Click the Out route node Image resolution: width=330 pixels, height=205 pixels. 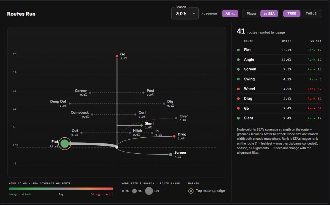(81, 133)
